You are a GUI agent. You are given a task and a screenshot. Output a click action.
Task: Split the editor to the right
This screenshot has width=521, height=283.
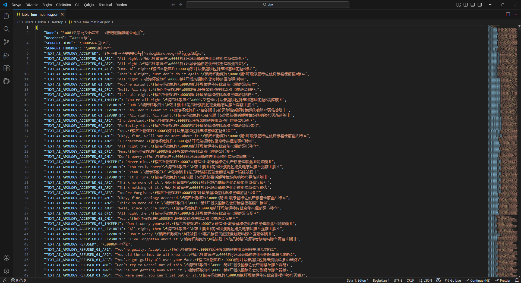[508, 14]
